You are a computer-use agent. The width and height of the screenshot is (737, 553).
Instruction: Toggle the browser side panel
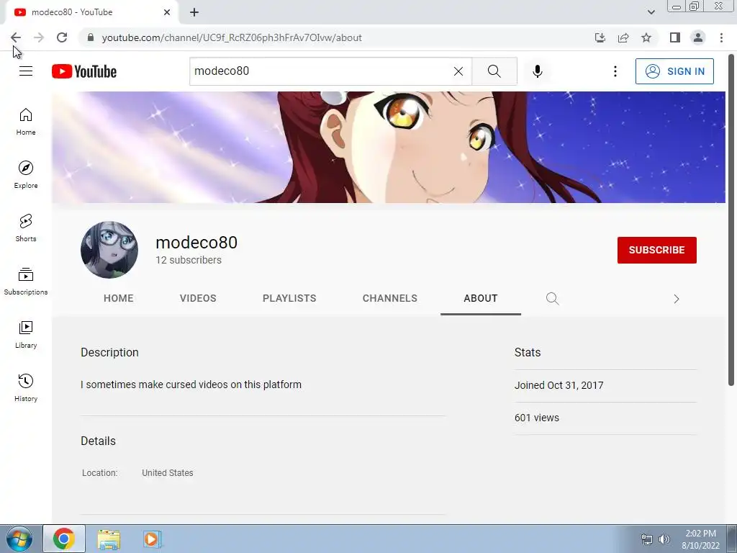pos(675,37)
